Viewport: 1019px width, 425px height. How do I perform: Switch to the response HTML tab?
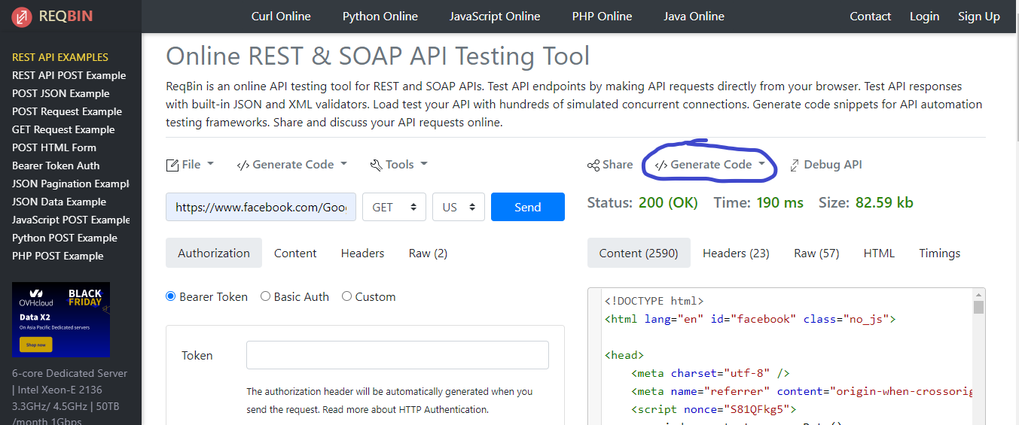(x=879, y=253)
